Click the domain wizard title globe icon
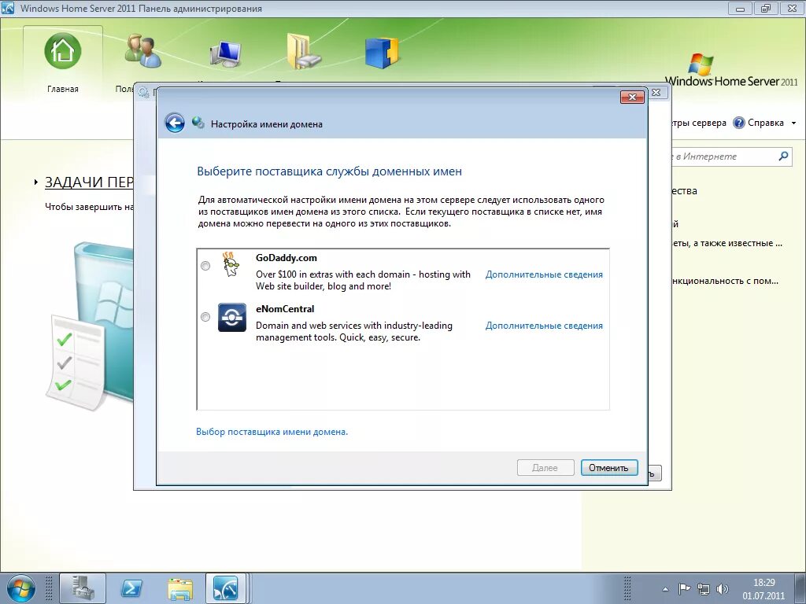This screenshot has width=806, height=604. tap(198, 123)
